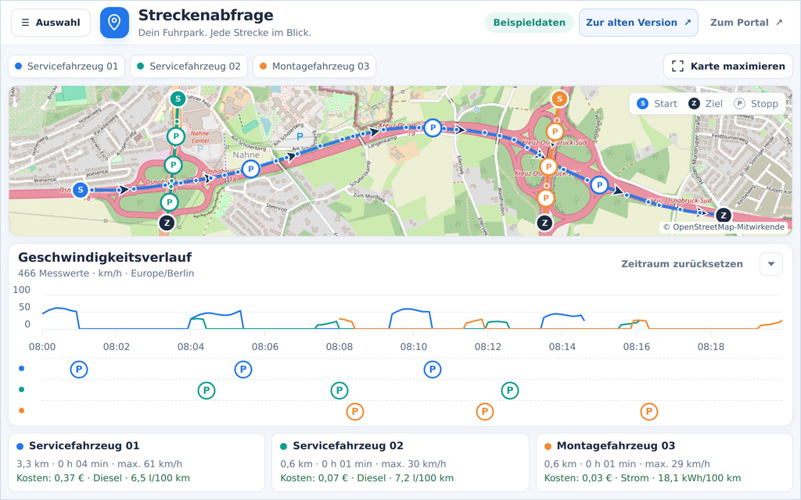The image size is (801, 500).
Task: Click the topmost orange stop marker on map
Action: click(x=555, y=131)
